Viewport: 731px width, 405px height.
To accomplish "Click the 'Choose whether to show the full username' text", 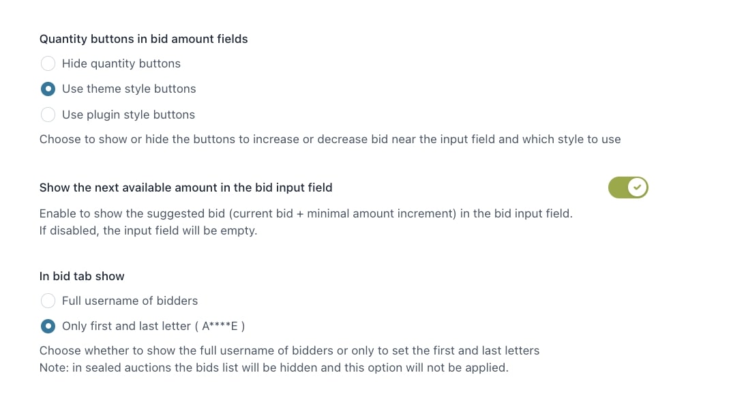I will pyautogui.click(x=290, y=350).
